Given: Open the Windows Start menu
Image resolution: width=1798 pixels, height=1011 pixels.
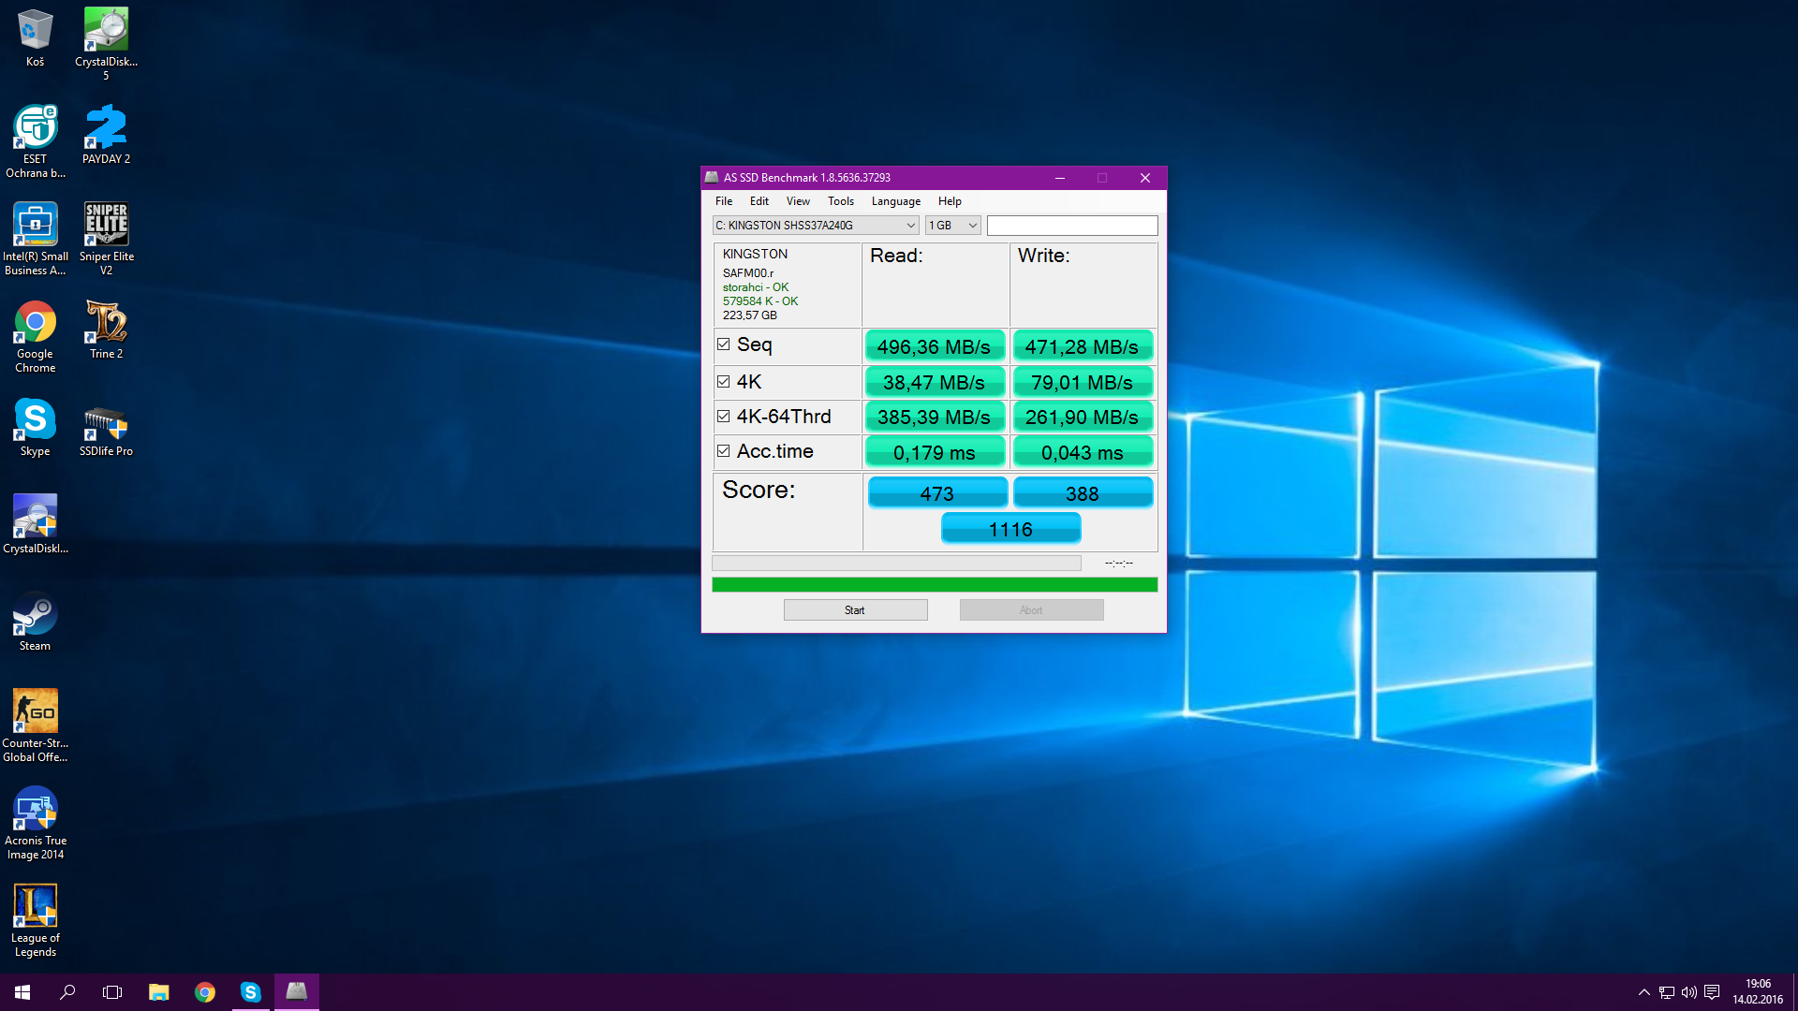Looking at the screenshot, I should [22, 992].
